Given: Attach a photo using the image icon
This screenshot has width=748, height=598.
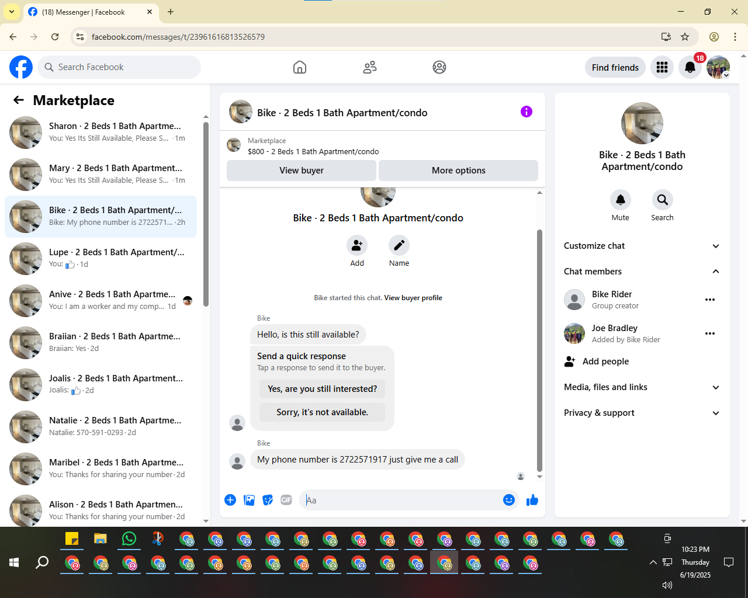Looking at the screenshot, I should click(249, 500).
